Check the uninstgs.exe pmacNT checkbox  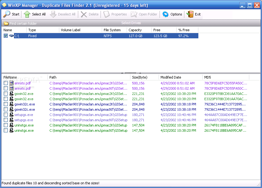tap(6, 130)
